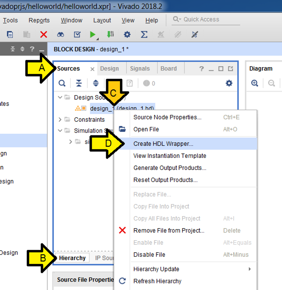Viewport: 282px width, 290px height.
Task: Click the green Run arrow icon
Action: (x=93, y=35)
